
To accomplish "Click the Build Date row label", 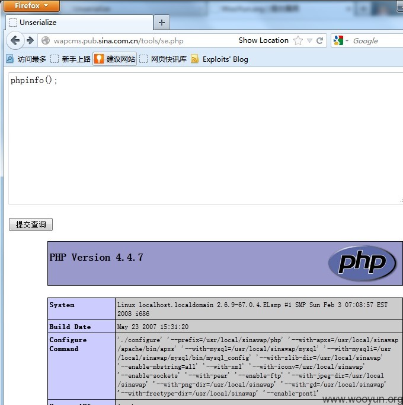I will 70,327.
